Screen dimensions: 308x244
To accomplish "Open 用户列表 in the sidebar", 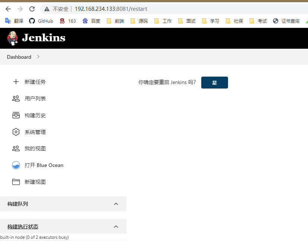I will (x=35, y=99).
